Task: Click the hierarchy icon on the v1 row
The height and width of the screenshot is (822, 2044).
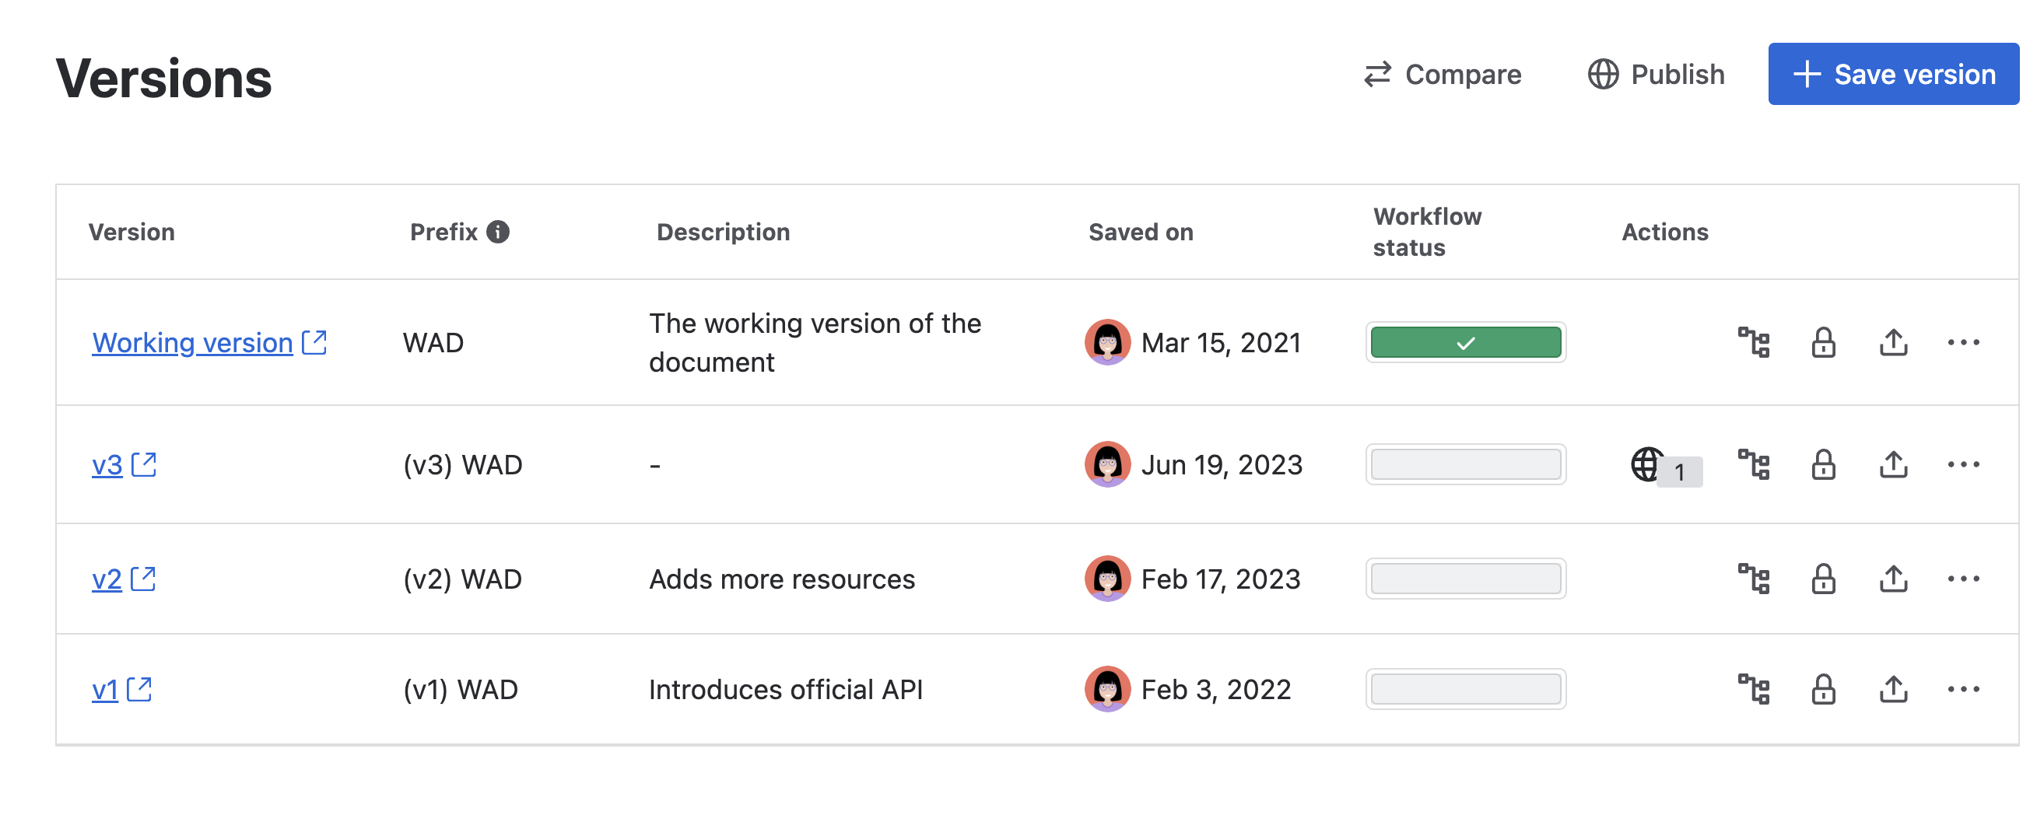Action: (x=1754, y=689)
